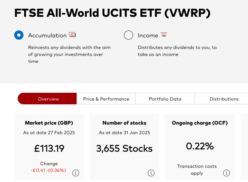Open Ongoing charge info icon

(227, 173)
